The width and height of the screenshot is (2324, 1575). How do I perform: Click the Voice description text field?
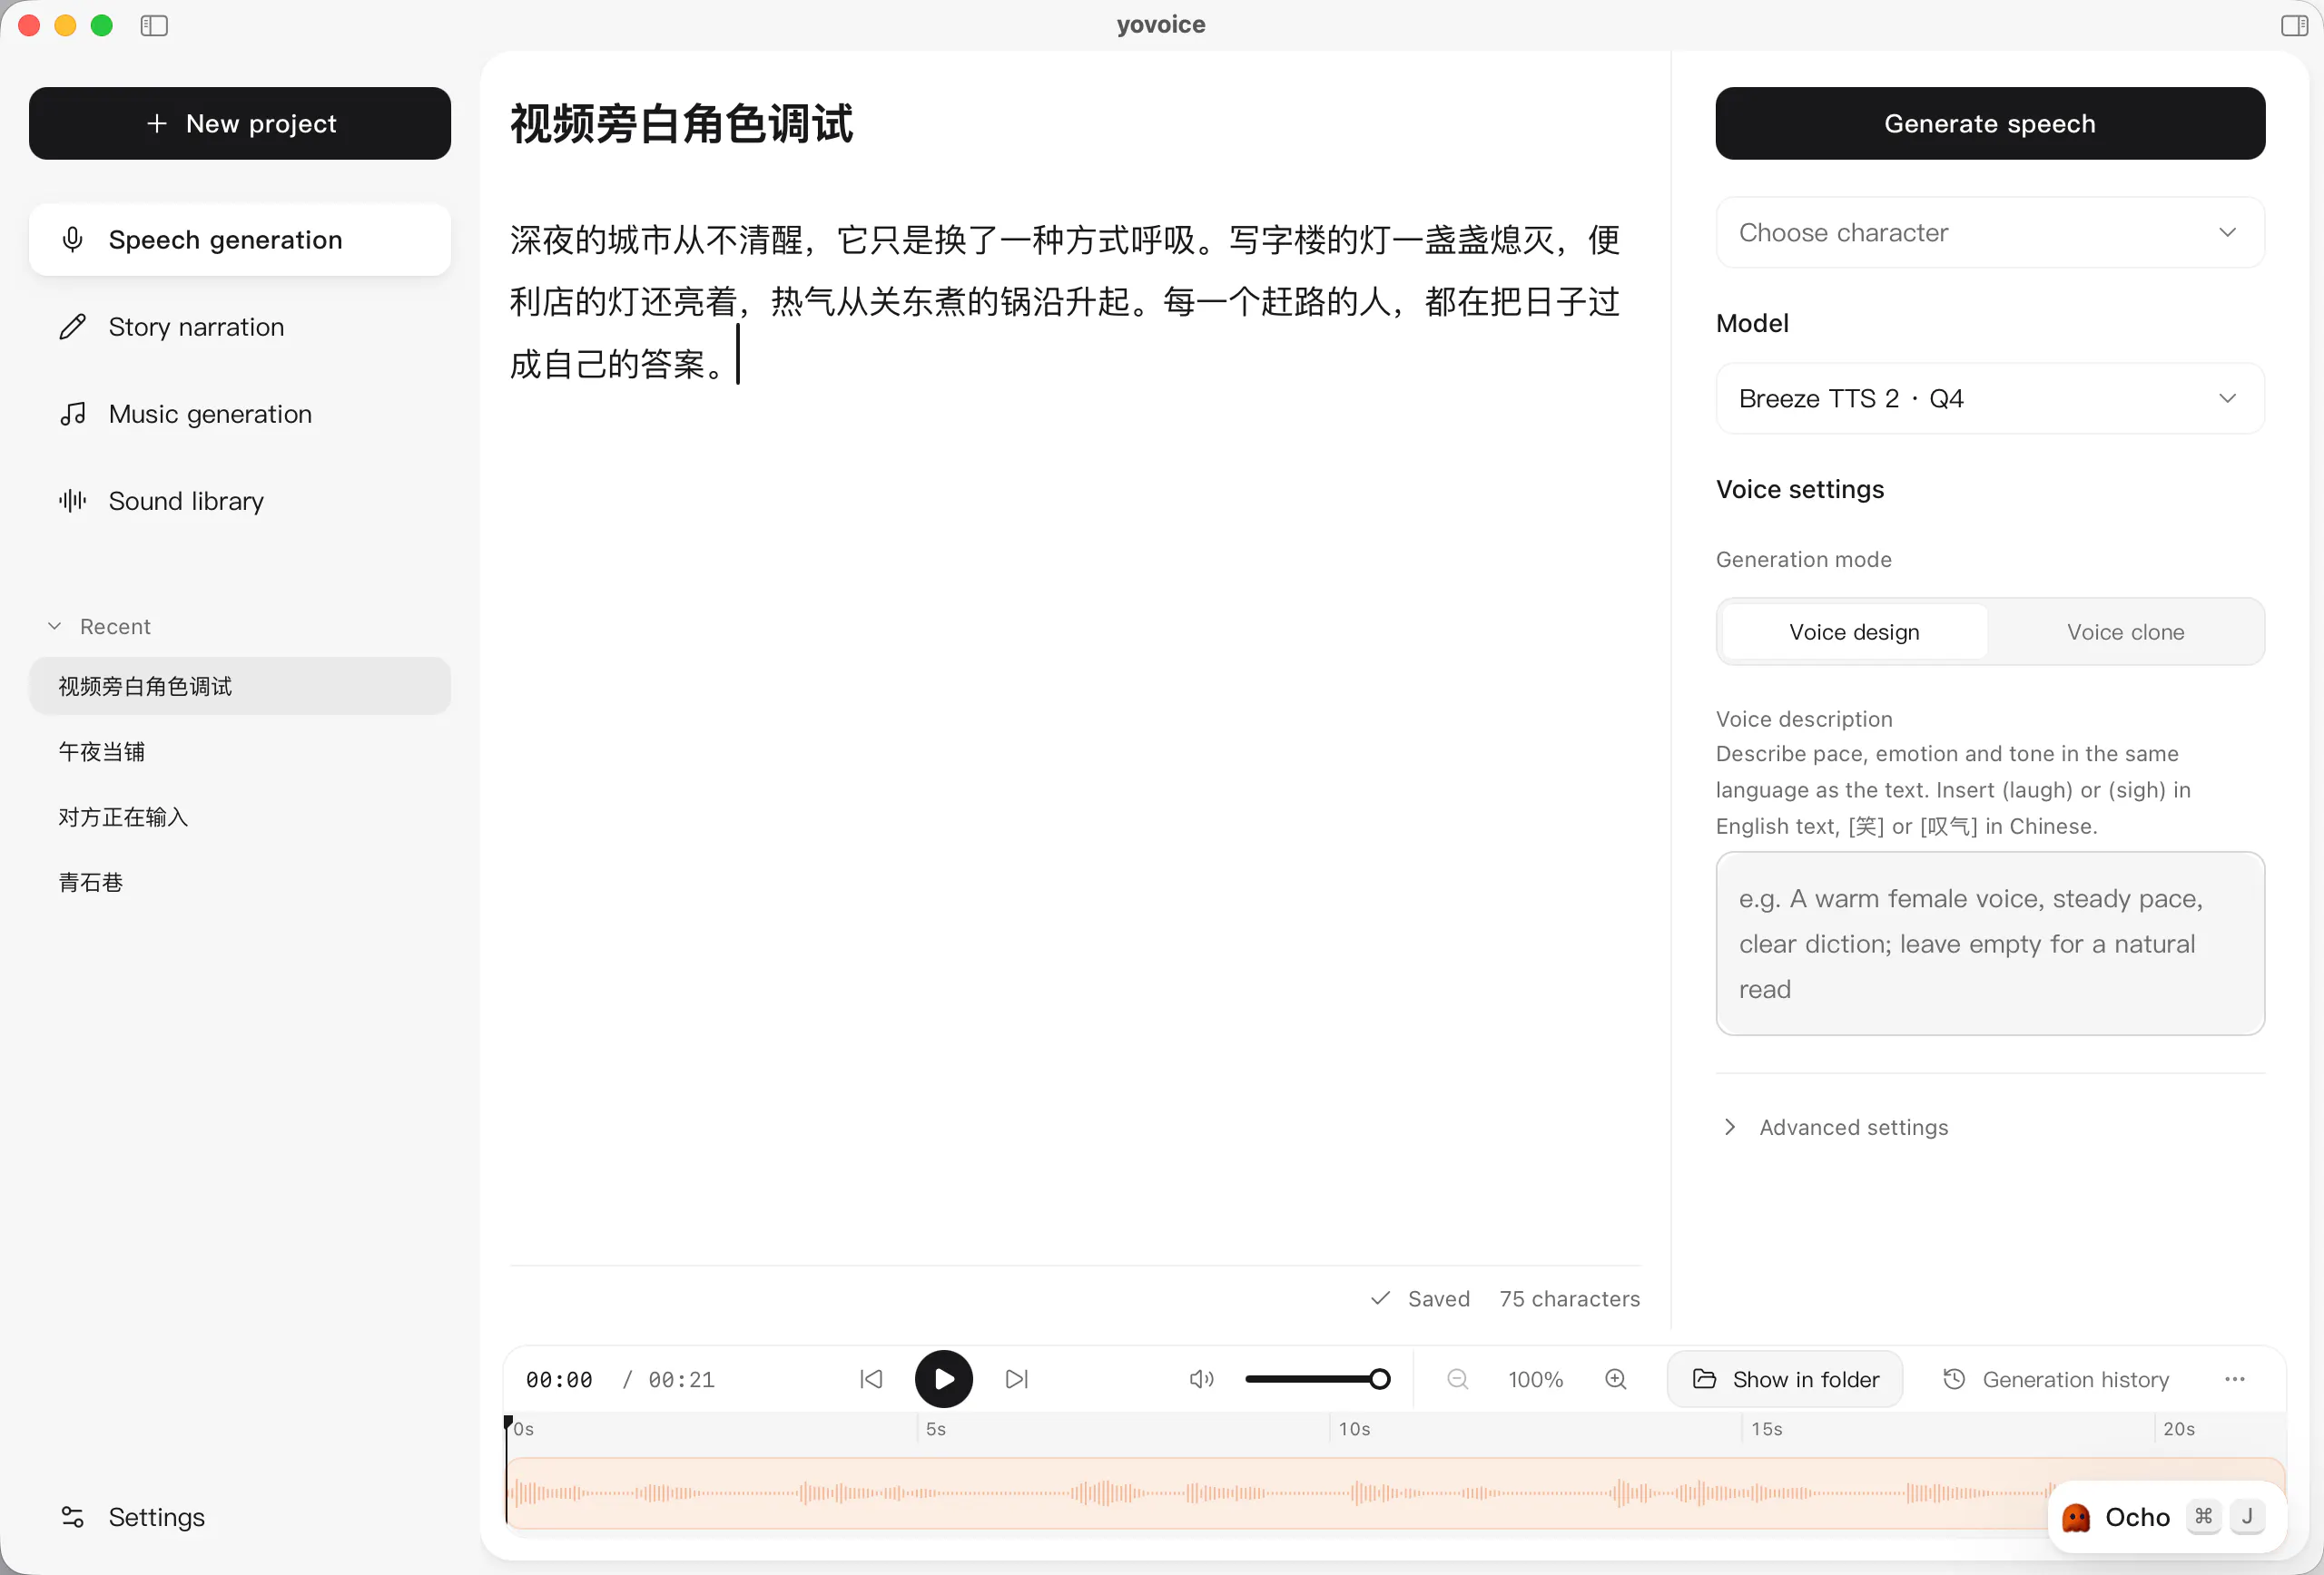(x=1990, y=944)
